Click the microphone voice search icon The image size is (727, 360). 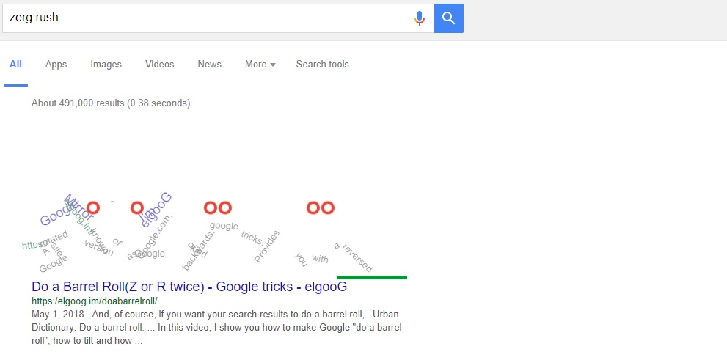tap(420, 18)
